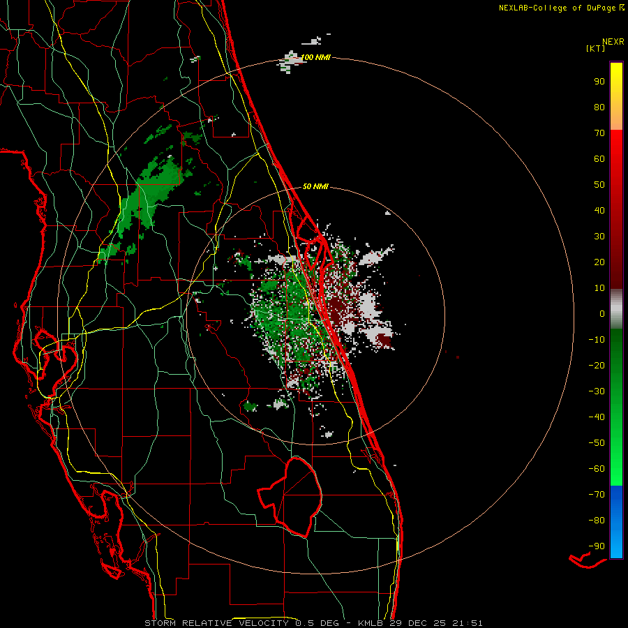Click the -40 value on velocity scale
The height and width of the screenshot is (628, 628).
tap(597, 417)
